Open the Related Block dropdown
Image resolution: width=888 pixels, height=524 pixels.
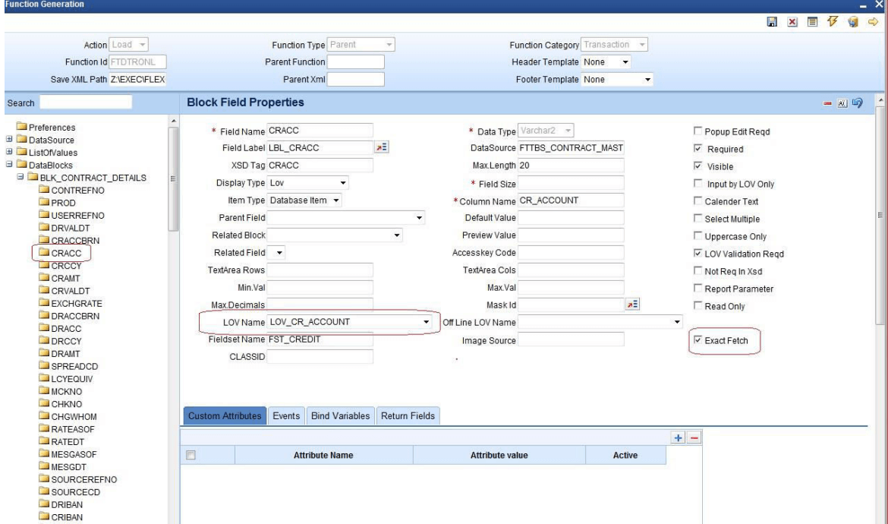click(396, 235)
